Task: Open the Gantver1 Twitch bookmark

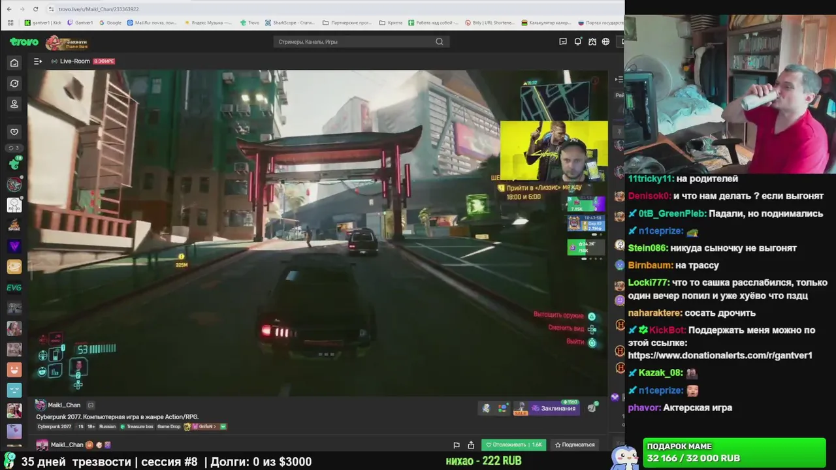Action: [x=80, y=23]
